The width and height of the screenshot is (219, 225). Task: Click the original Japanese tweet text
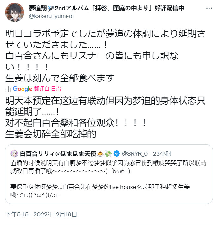(106, 56)
